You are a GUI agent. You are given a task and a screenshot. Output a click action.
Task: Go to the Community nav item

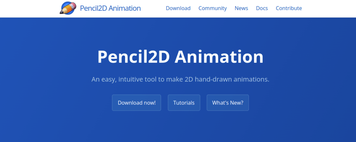212,8
